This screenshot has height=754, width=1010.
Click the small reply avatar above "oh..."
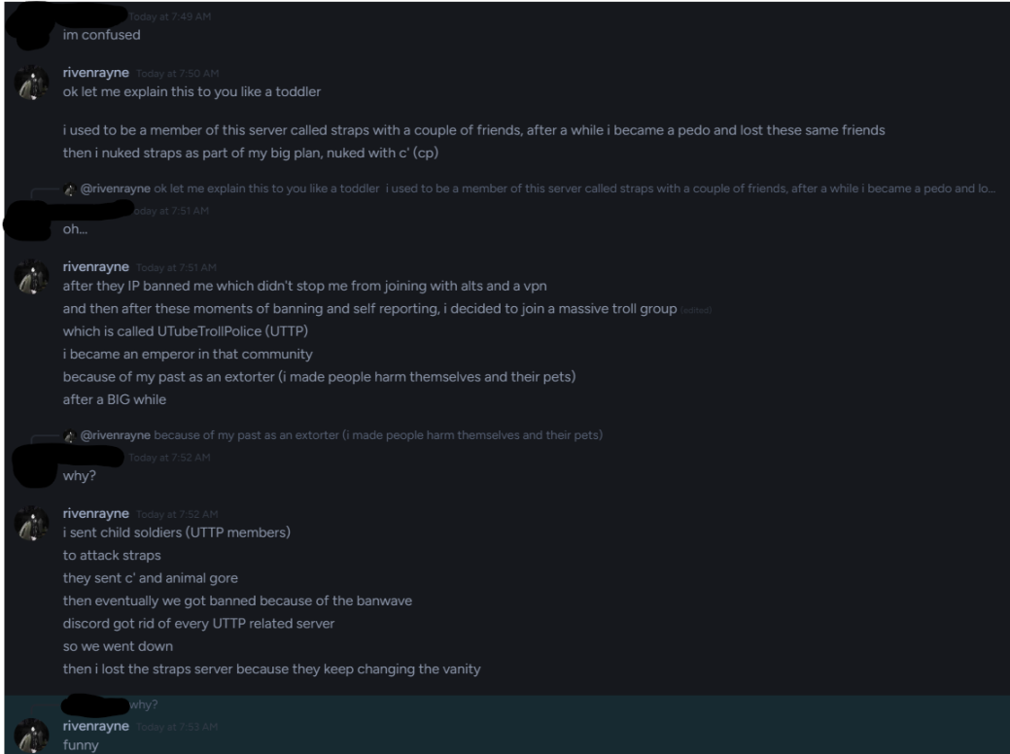[70, 189]
